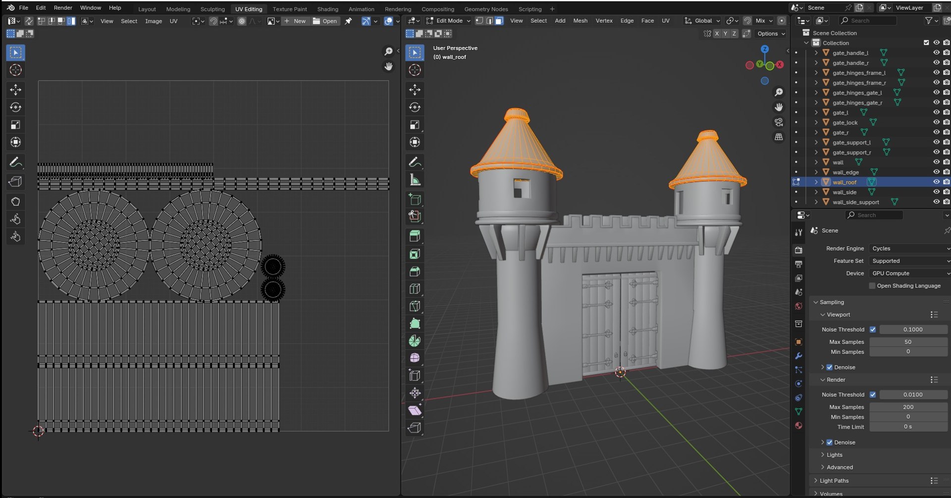Open Render properties tab
The height and width of the screenshot is (498, 951).
click(x=798, y=250)
